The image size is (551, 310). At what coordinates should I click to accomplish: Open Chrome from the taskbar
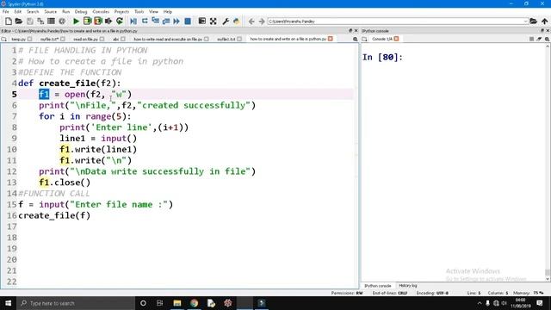coord(194,303)
